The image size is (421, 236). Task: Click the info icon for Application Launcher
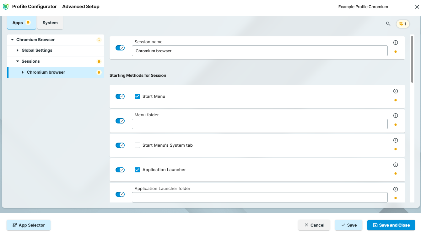[396, 165]
